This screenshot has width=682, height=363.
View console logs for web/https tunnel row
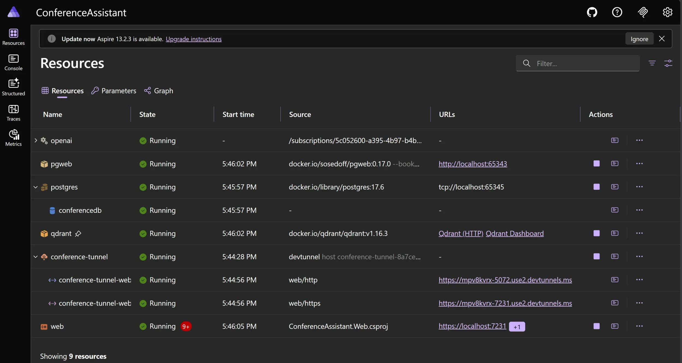click(615, 303)
